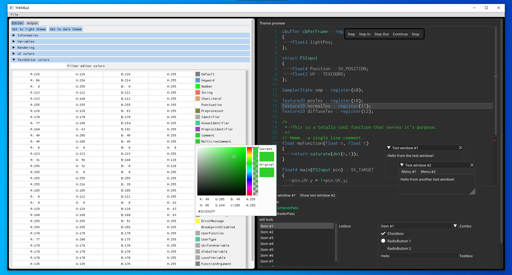Image resolution: width=512 pixels, height=275 pixels.
Task: Click the R:49 field in color picker
Action: pos(205,199)
